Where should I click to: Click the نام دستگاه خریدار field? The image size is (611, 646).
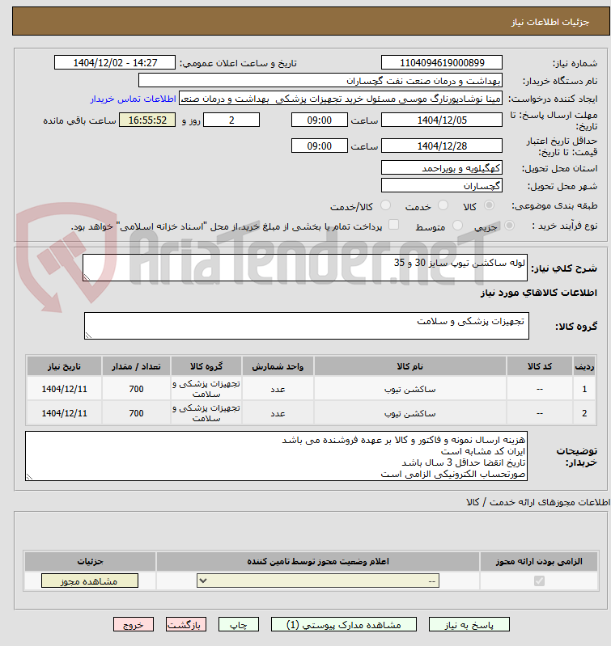(x=320, y=80)
